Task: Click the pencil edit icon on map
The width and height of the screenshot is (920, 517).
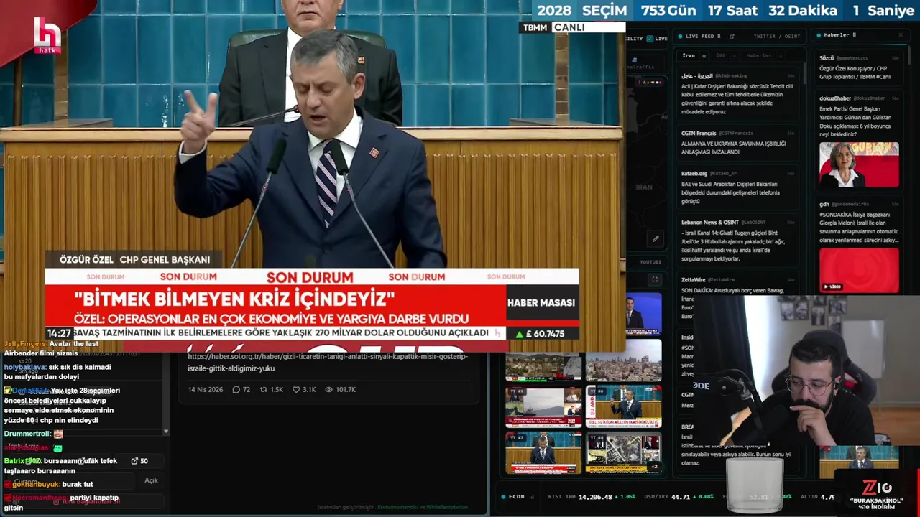Action: point(655,239)
